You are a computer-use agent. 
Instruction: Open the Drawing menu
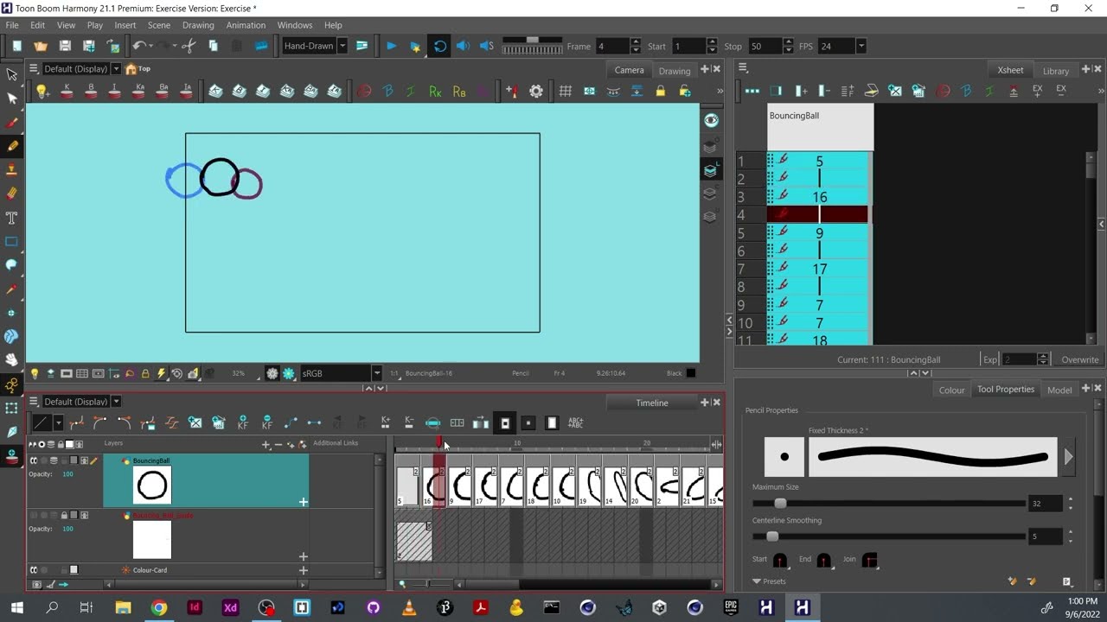[x=198, y=25]
